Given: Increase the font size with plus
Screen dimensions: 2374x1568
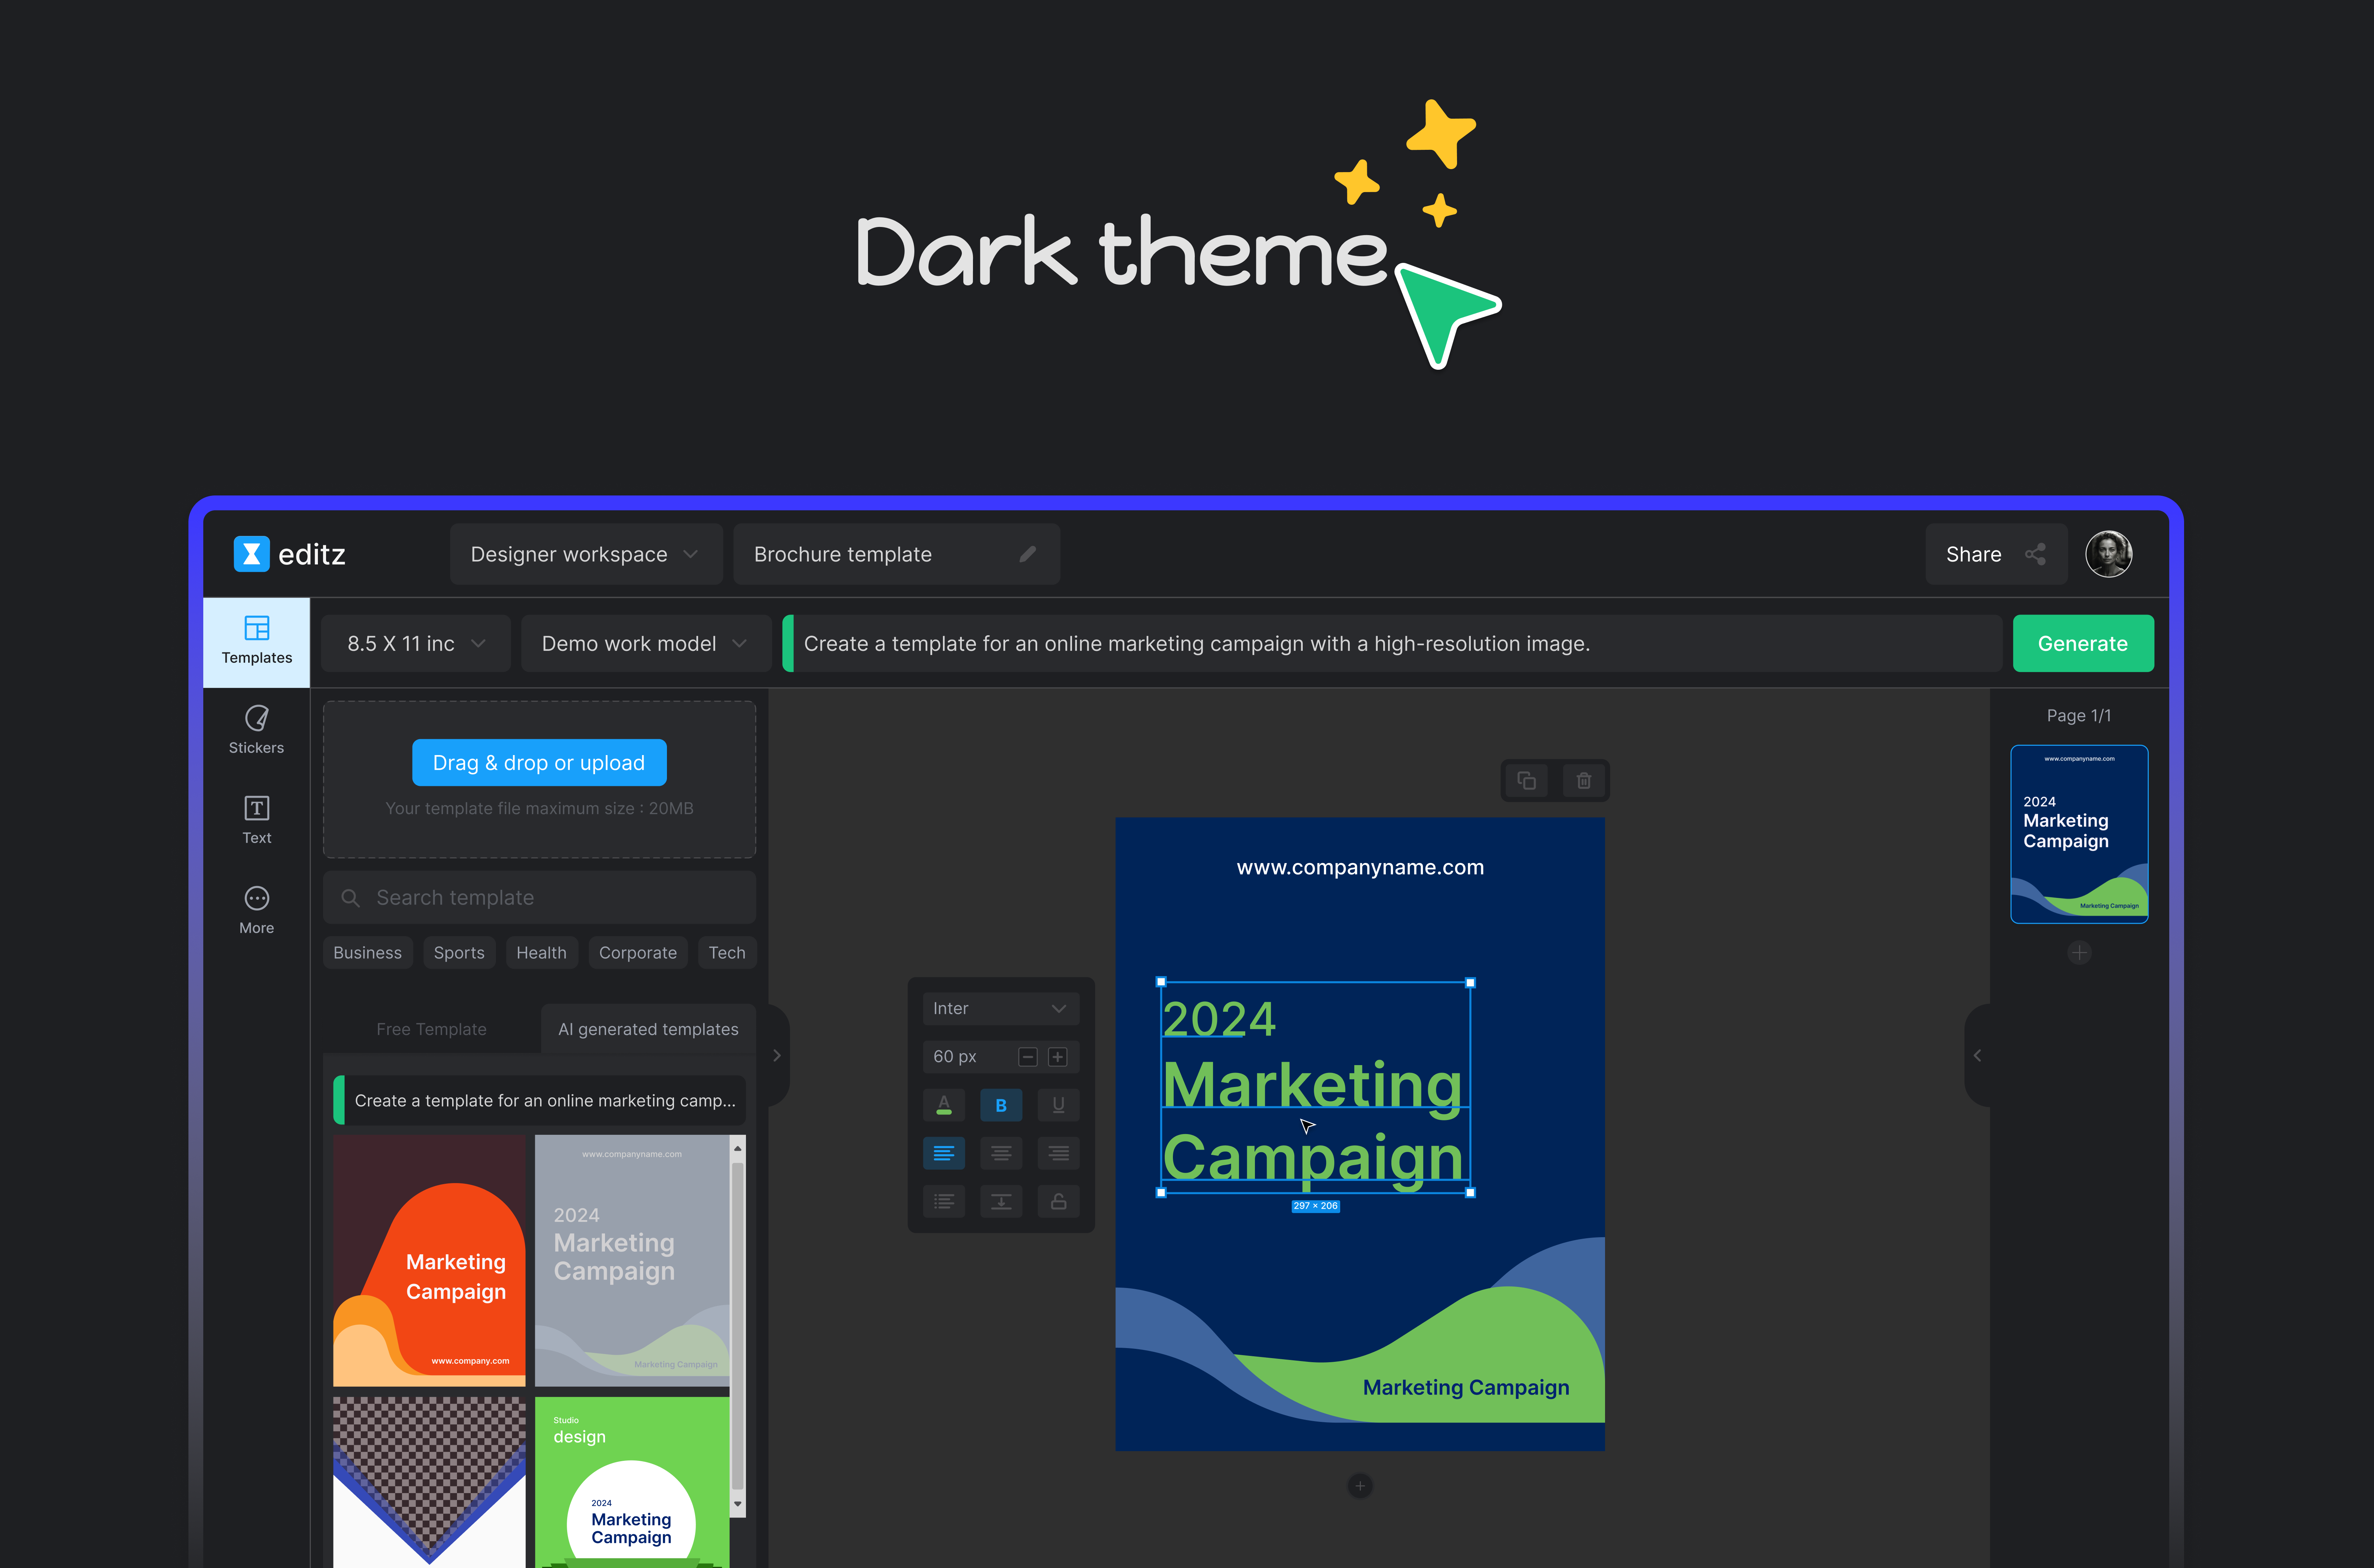Looking at the screenshot, I should pyautogui.click(x=1057, y=1057).
